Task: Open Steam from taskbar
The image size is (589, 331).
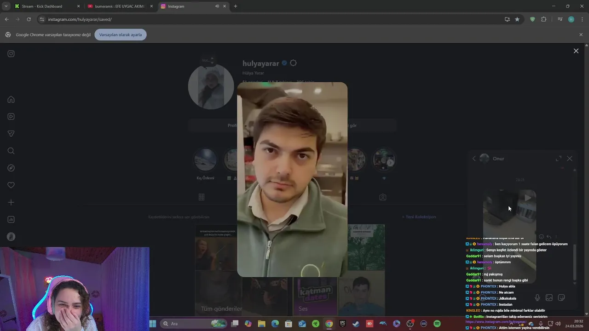Action: coord(356,324)
